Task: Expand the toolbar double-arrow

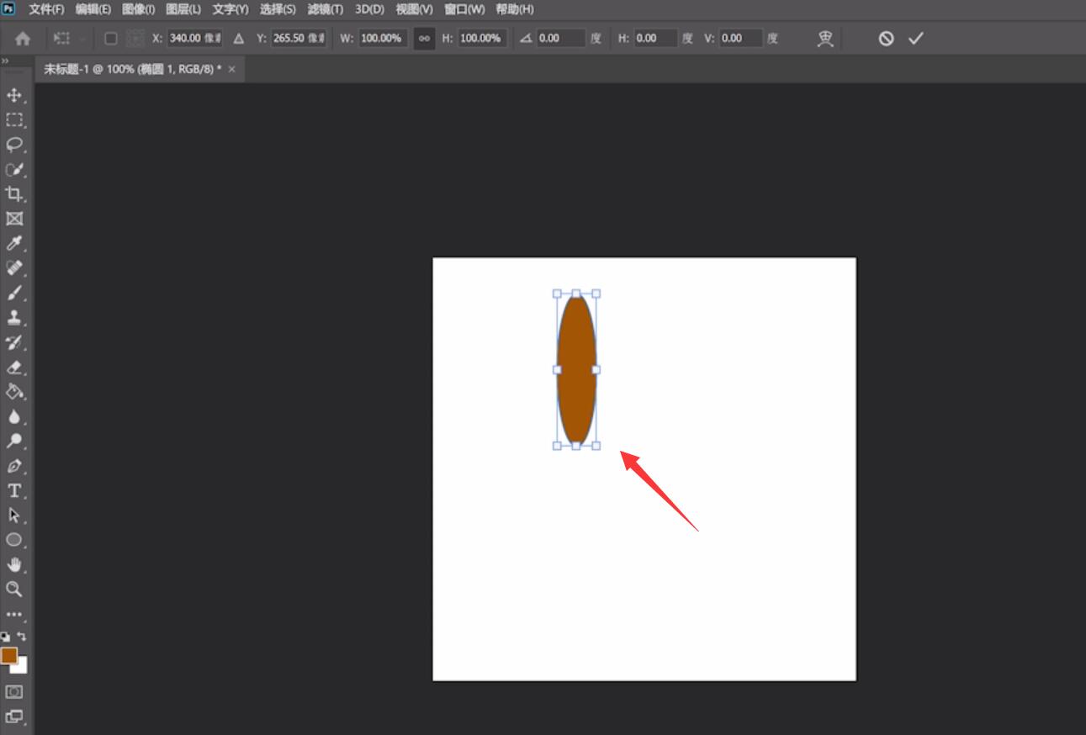Action: click(5, 61)
